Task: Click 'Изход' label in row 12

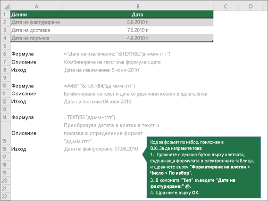Action: pos(18,101)
